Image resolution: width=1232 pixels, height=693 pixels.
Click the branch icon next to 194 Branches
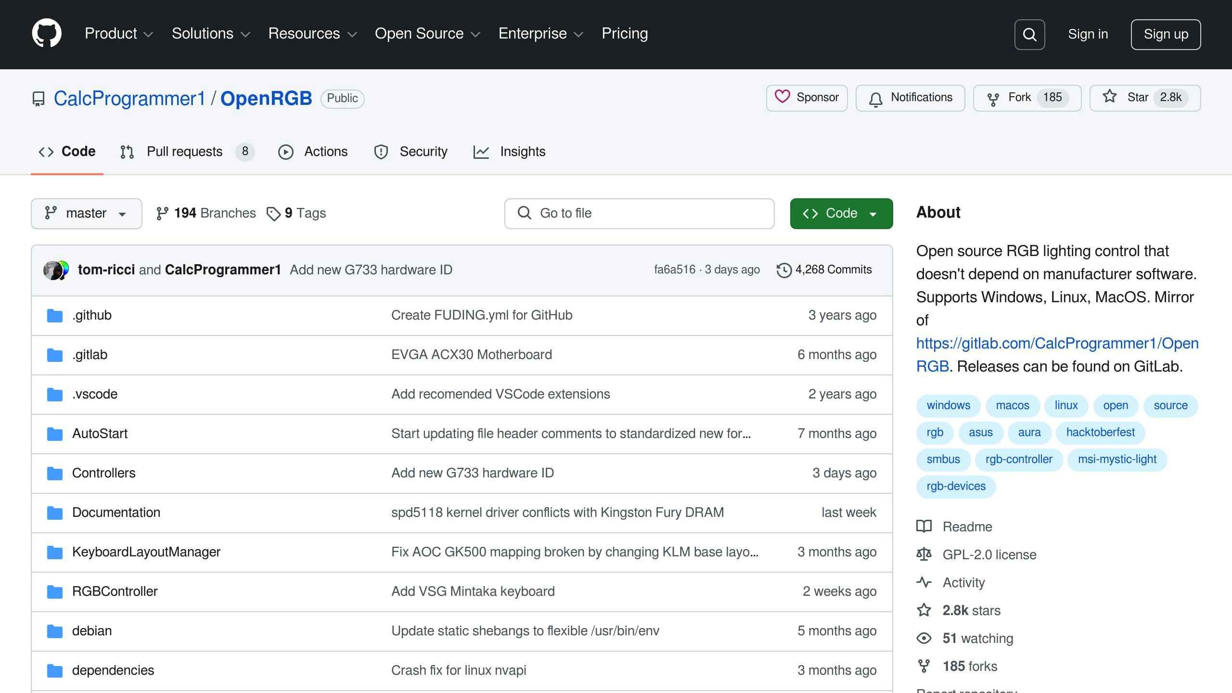coord(162,214)
